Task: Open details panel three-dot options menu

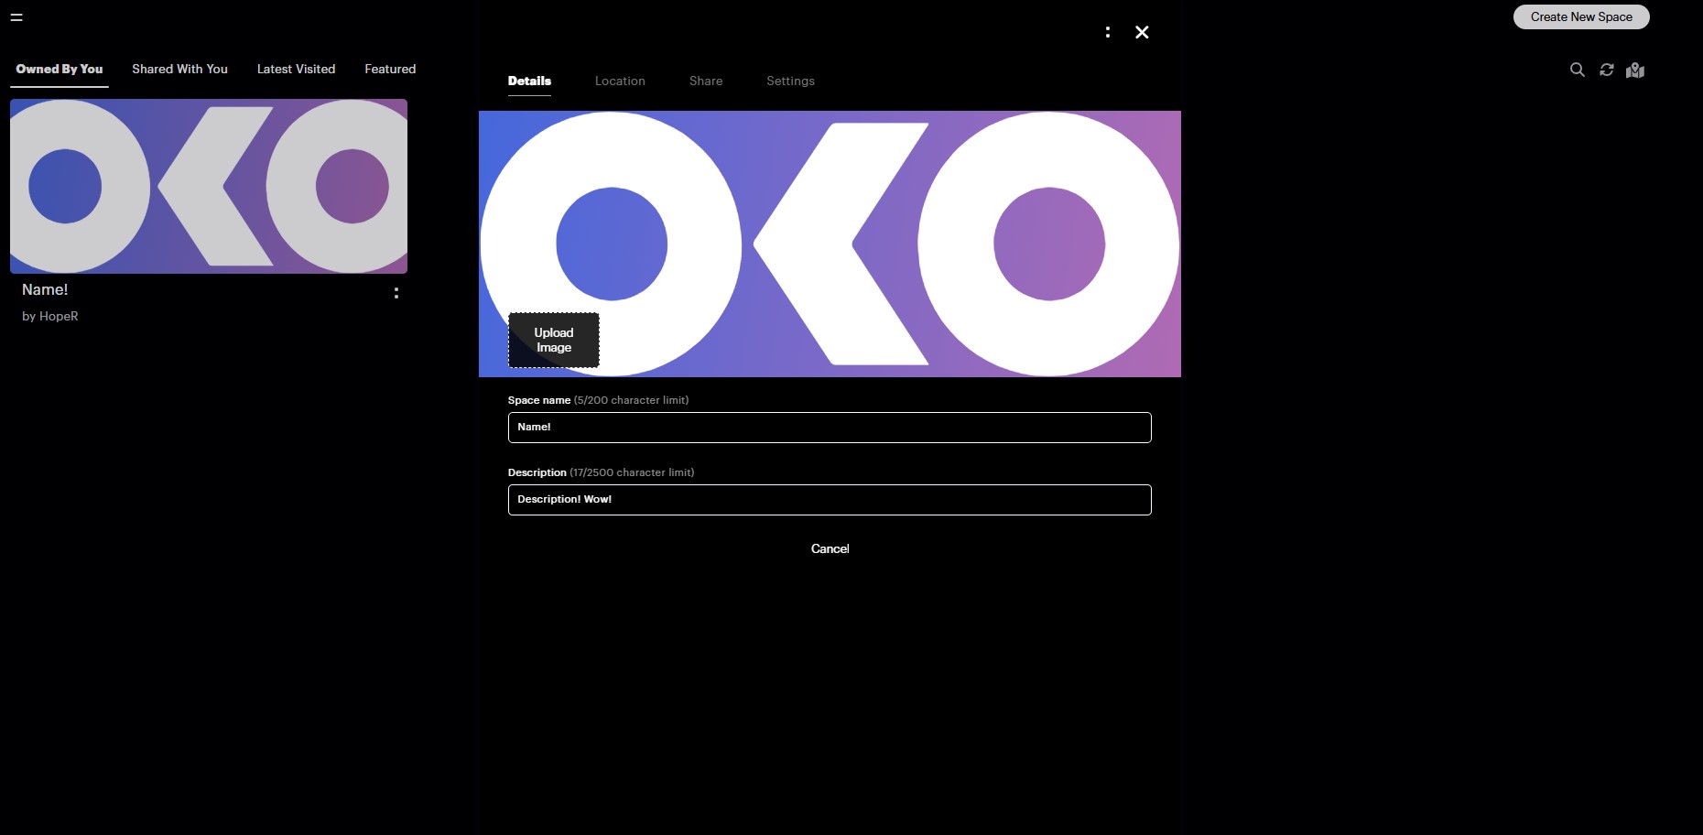Action: (1108, 32)
